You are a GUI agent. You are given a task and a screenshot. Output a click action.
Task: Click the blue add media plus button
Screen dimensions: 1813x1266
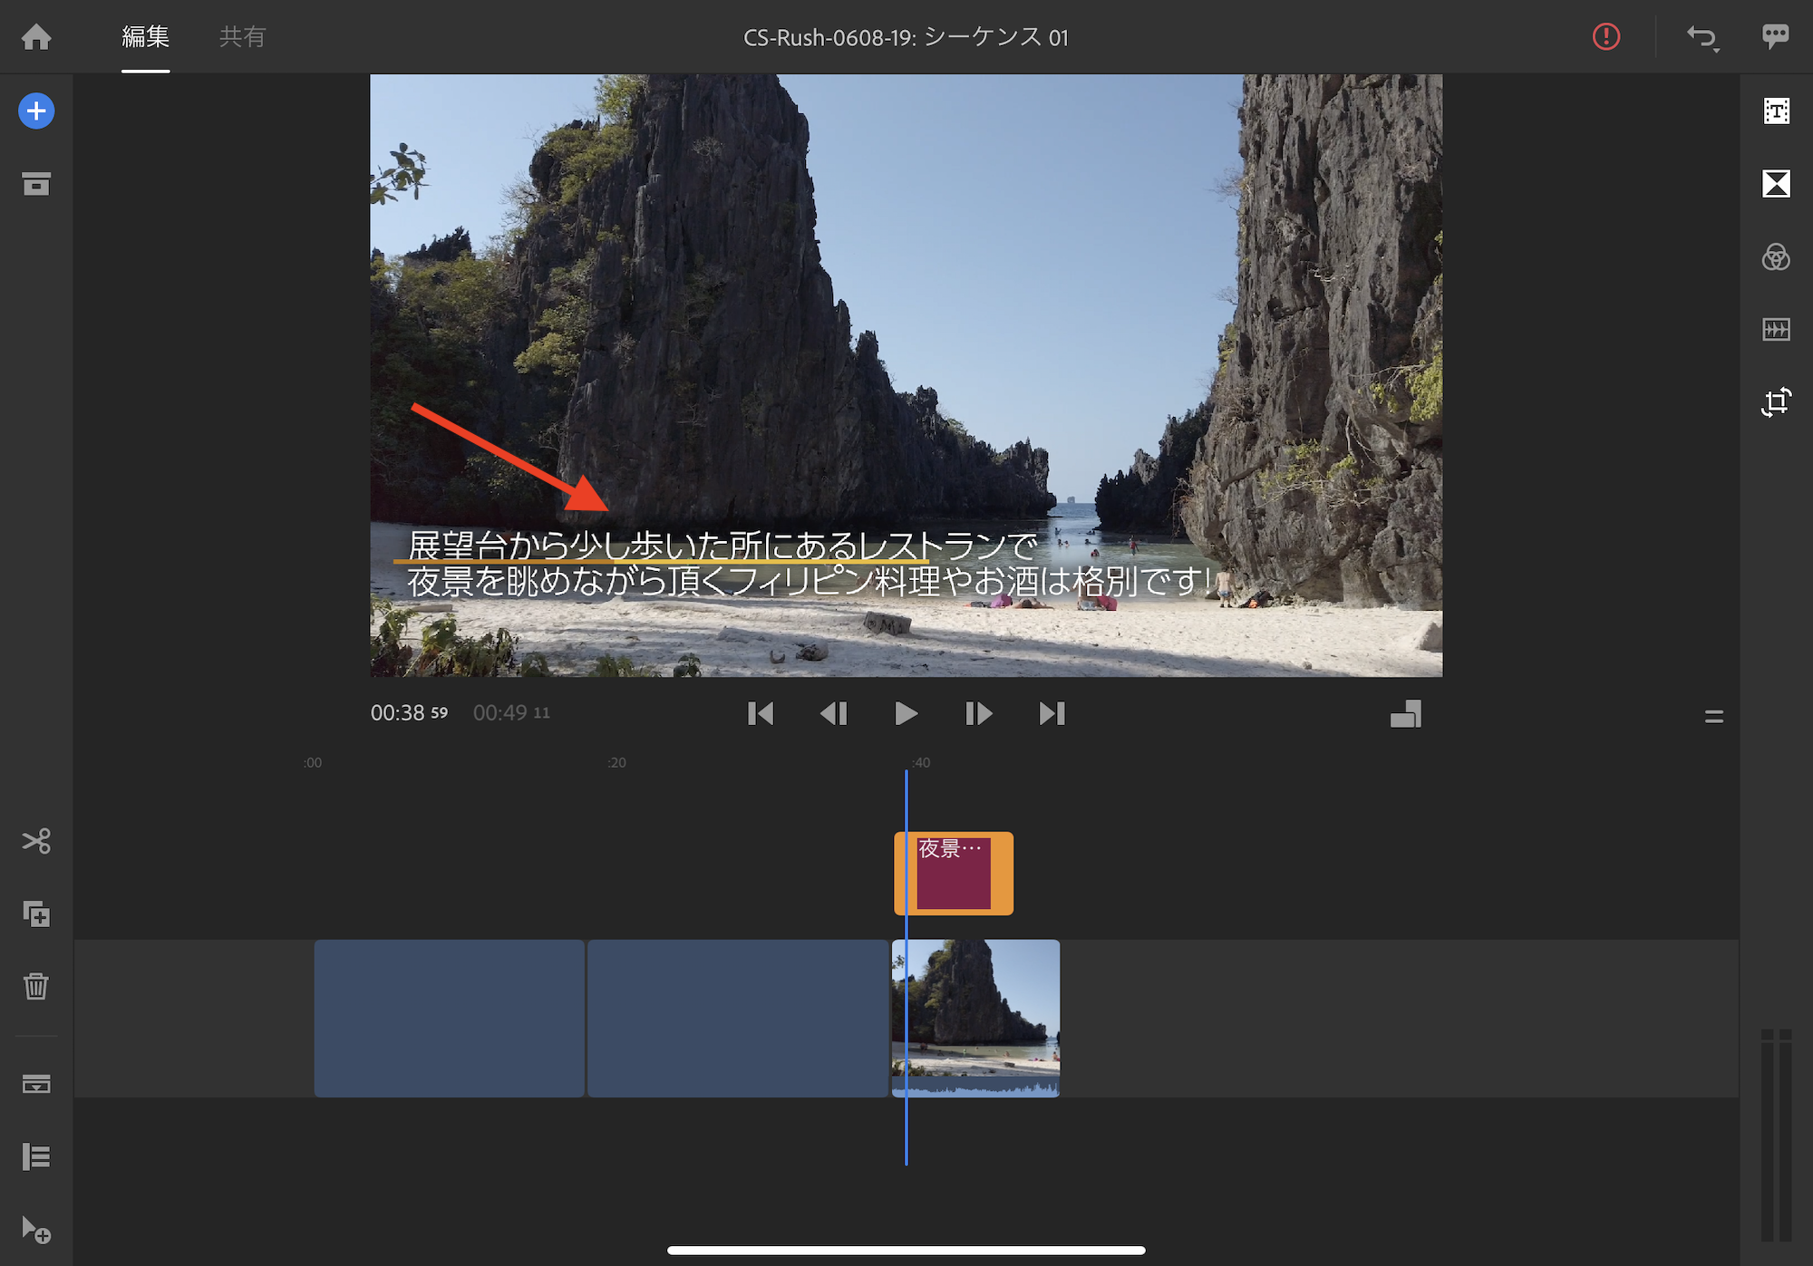(x=36, y=111)
